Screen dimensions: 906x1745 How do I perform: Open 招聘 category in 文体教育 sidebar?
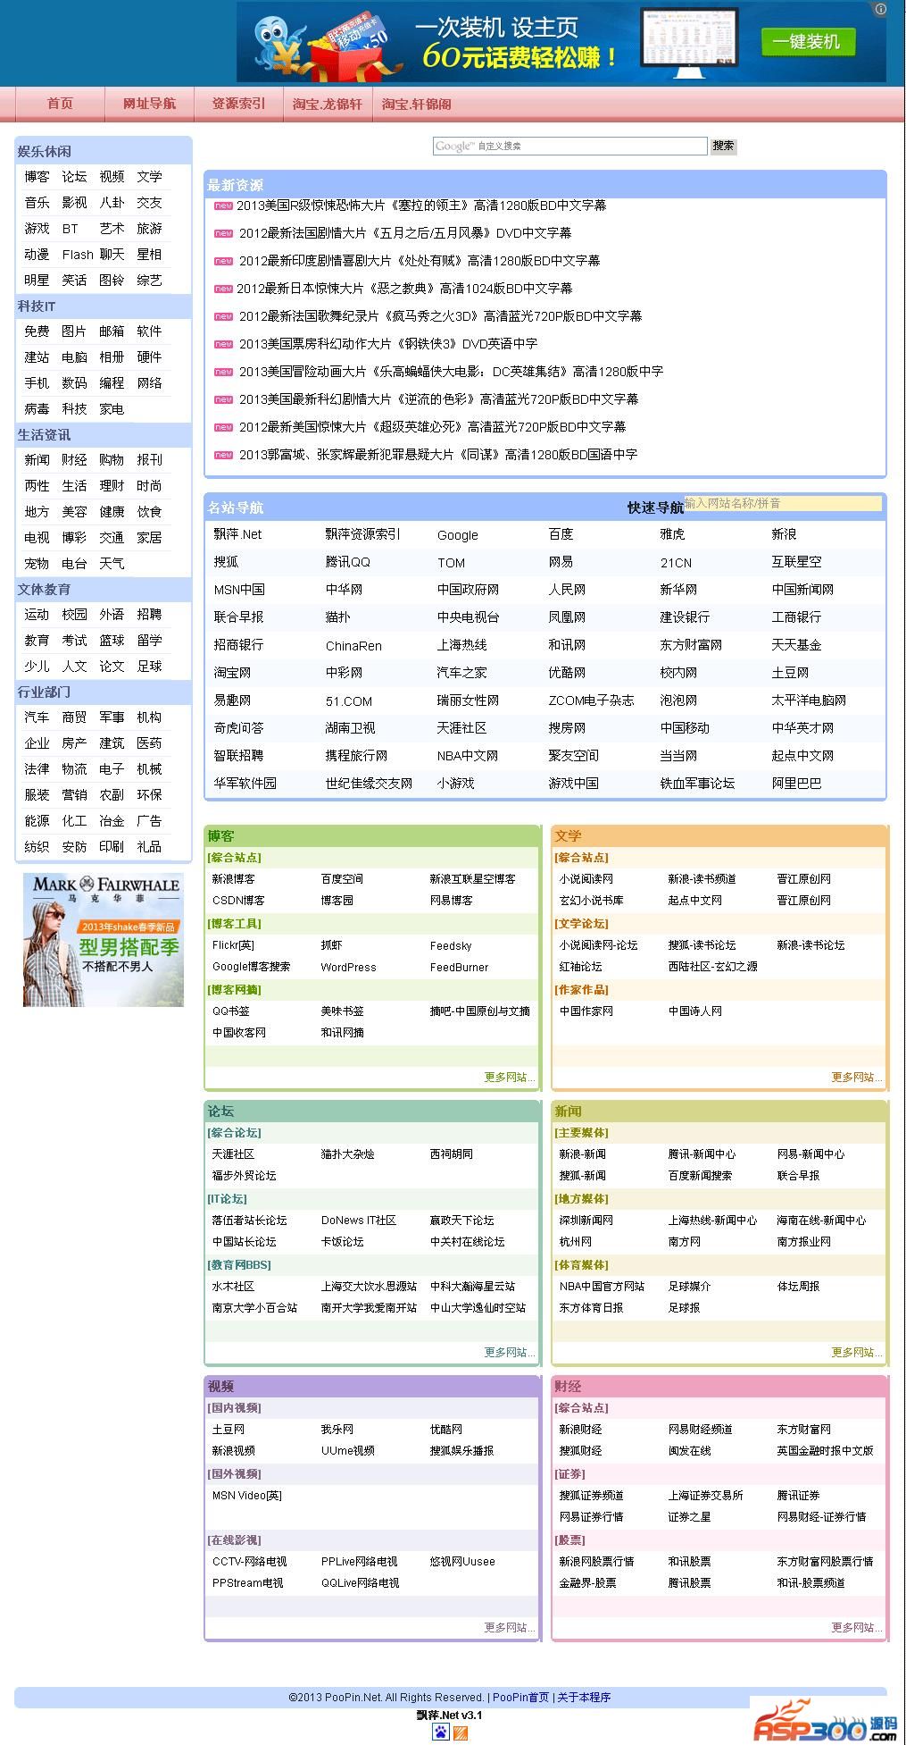[149, 615]
